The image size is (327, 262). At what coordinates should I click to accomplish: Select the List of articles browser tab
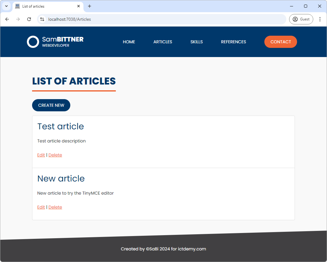click(46, 6)
